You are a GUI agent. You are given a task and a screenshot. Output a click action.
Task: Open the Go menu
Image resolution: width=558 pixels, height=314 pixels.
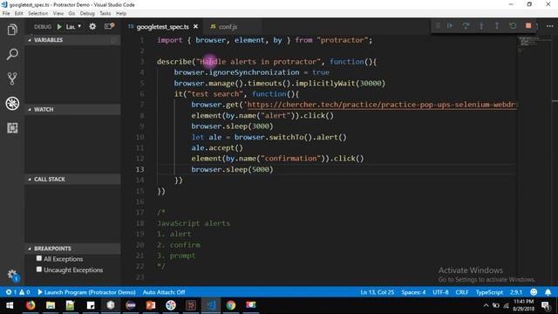pyautogui.click(x=71, y=13)
